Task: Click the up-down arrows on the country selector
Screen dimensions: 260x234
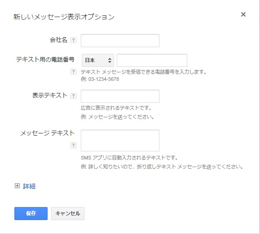Action: point(110,60)
